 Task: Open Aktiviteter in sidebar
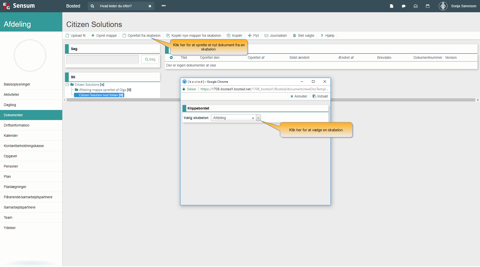coord(31,94)
